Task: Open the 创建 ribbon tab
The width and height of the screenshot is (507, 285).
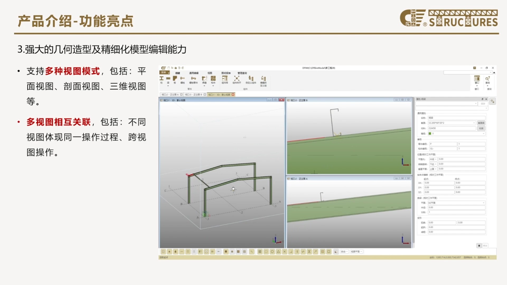Action: coord(177,73)
